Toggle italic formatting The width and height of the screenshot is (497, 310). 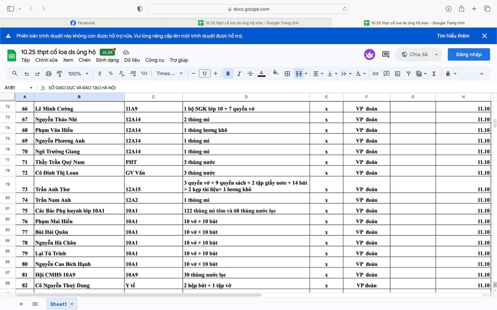point(239,74)
